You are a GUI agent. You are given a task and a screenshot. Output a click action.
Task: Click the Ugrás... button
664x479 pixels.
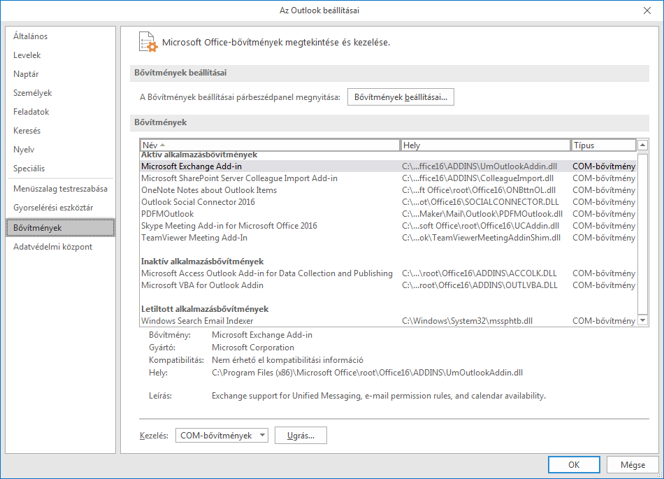[x=301, y=436]
